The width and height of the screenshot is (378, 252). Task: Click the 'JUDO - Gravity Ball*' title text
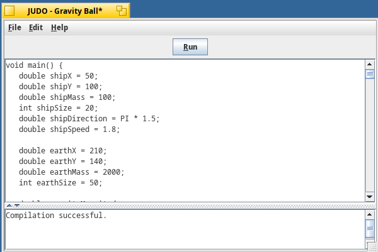point(65,11)
